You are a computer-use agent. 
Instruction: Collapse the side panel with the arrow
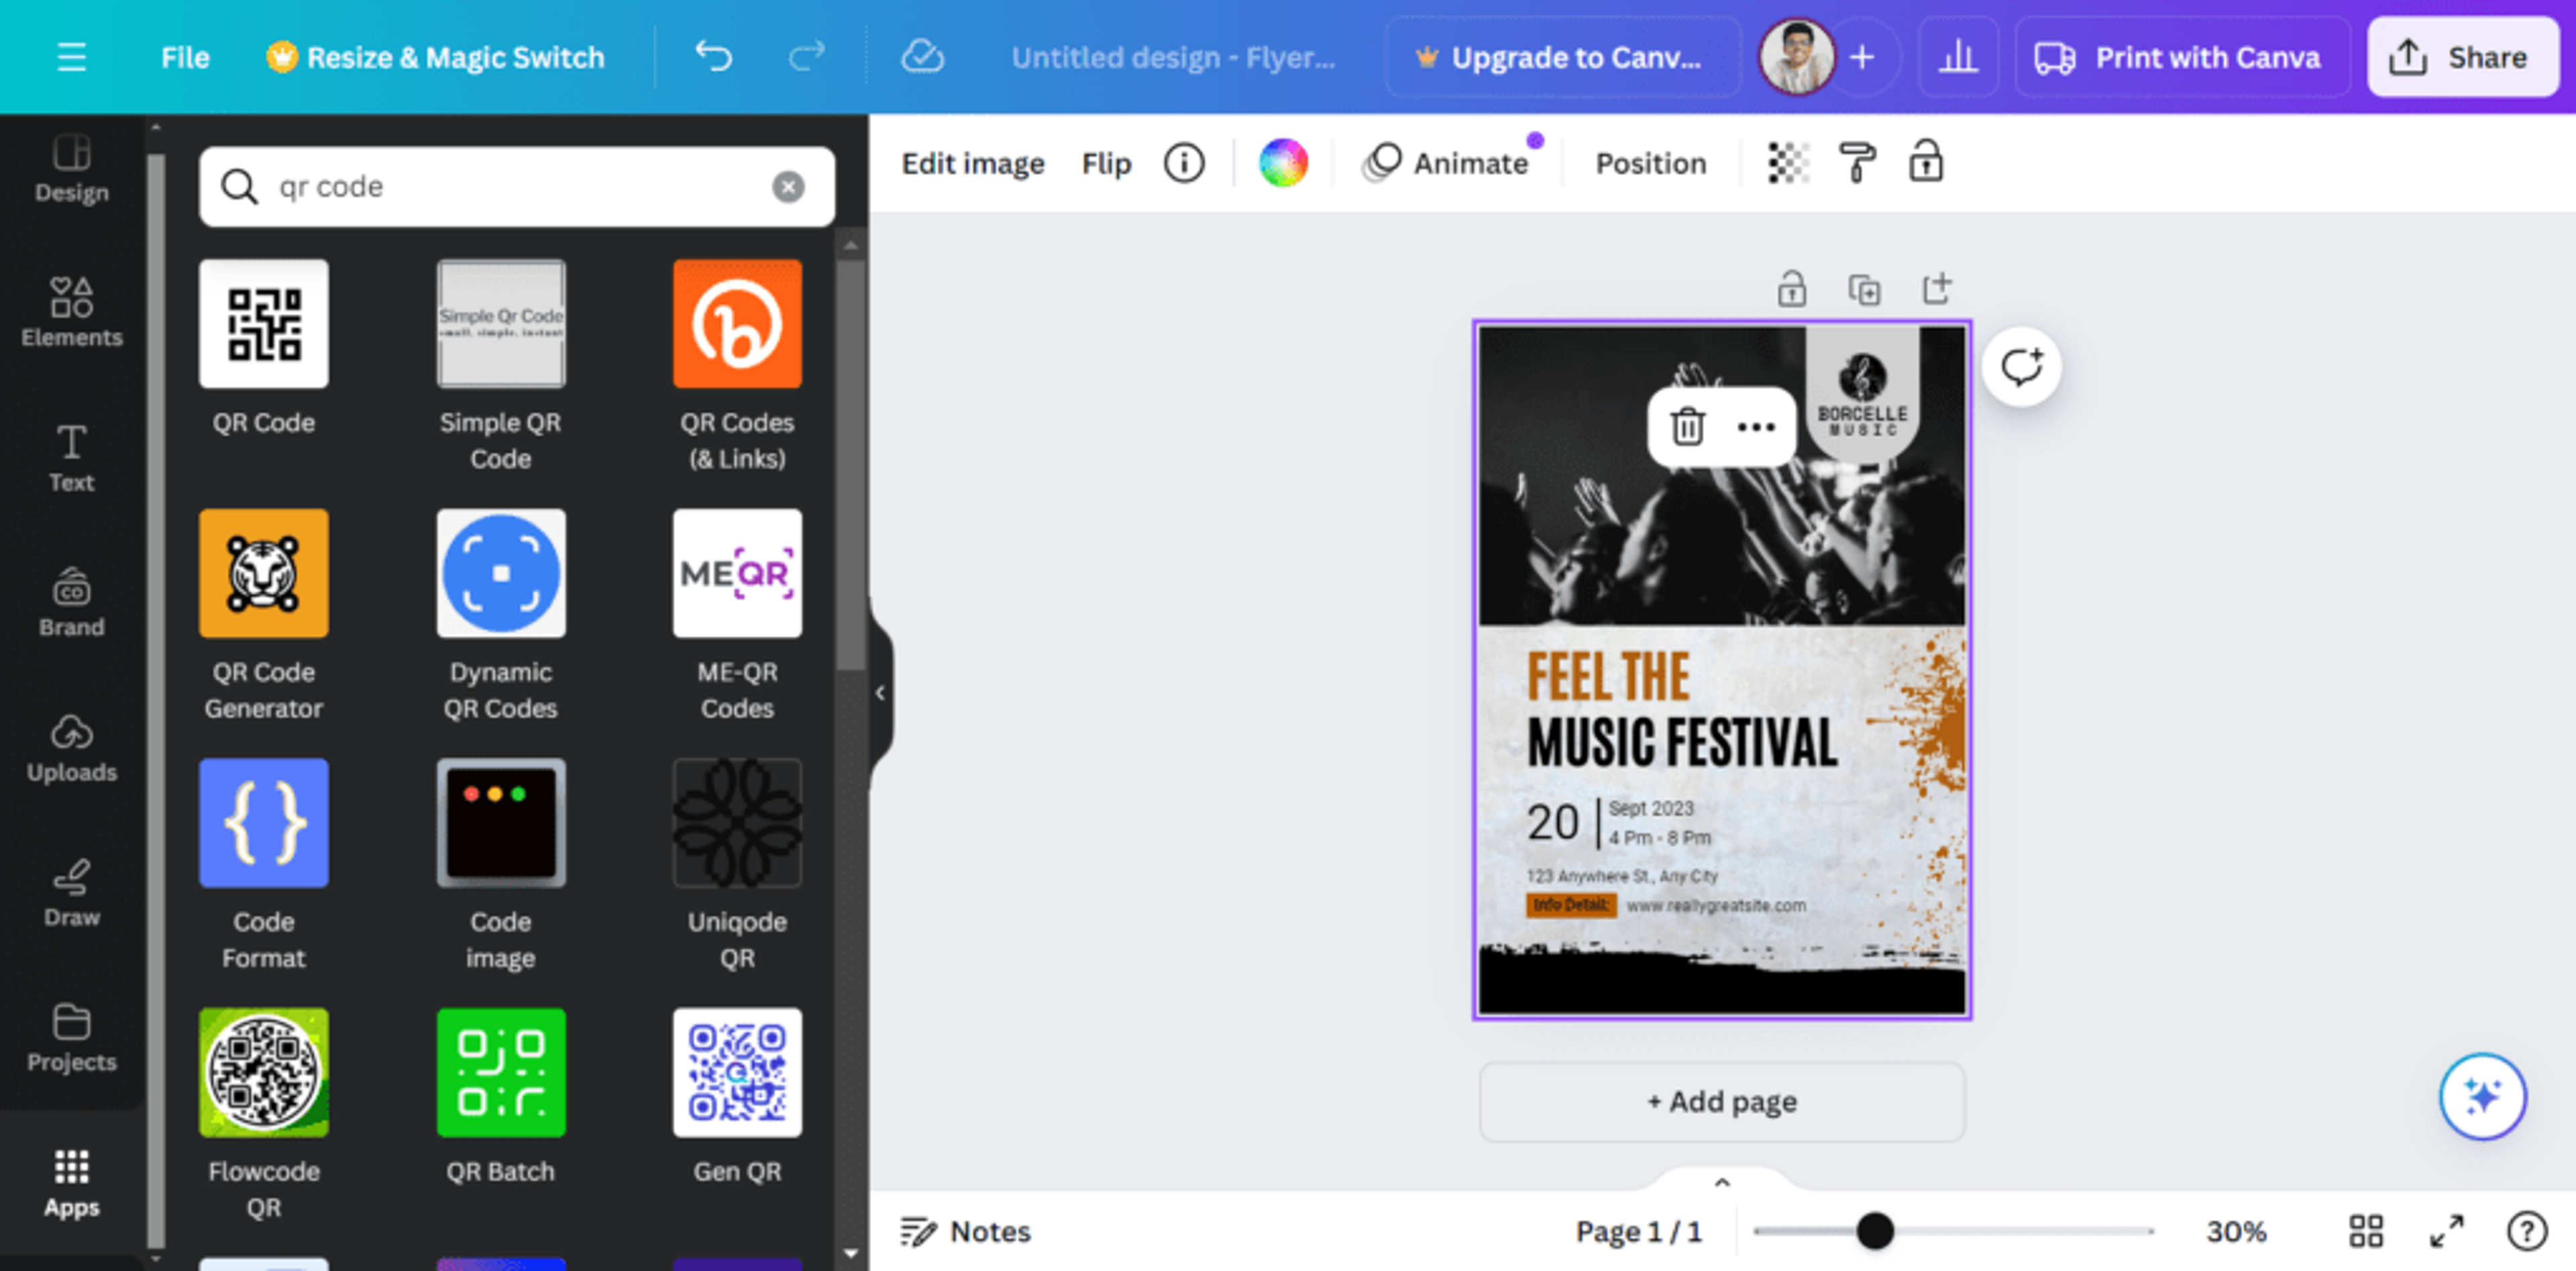[880, 693]
